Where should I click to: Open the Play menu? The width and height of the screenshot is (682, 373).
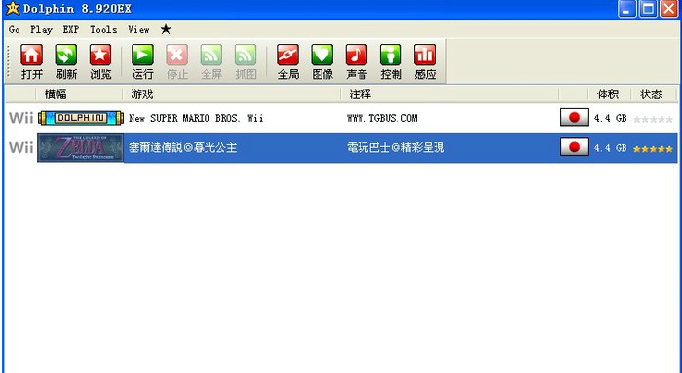pos(41,29)
